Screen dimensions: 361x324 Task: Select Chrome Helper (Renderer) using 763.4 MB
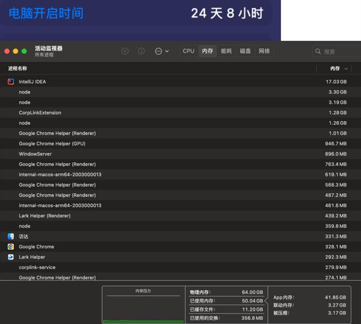180,164
